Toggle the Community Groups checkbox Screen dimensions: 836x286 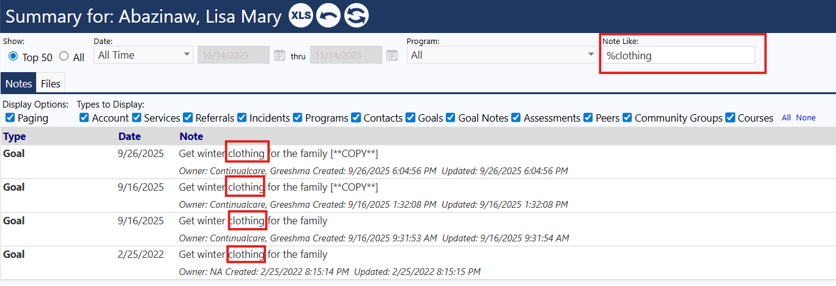coord(627,117)
